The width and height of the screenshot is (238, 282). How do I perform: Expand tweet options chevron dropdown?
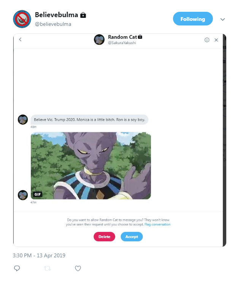click(x=223, y=19)
